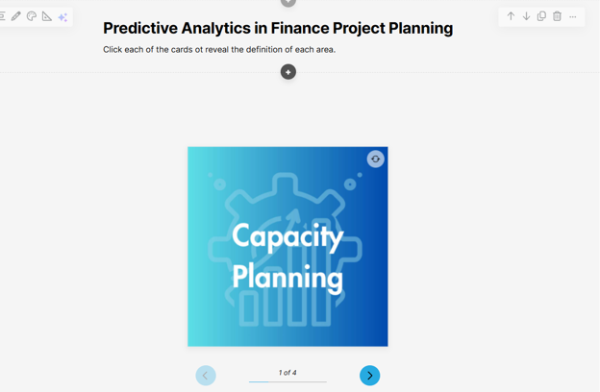This screenshot has width=600, height=392.
Task: Select the triangle ruler format icon
Action: click(x=47, y=16)
